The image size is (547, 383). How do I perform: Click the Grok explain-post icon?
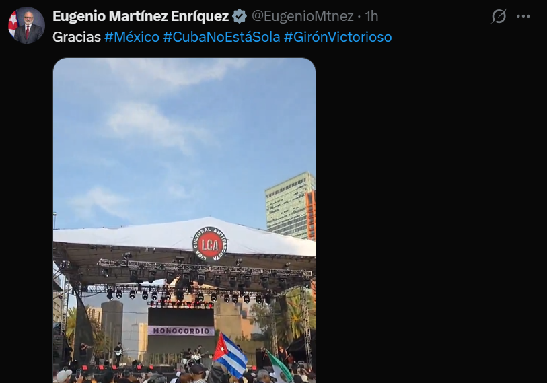(499, 16)
